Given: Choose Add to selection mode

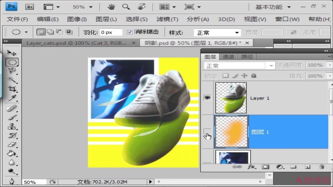Looking at the screenshot, I should pyautogui.click(x=50, y=32).
